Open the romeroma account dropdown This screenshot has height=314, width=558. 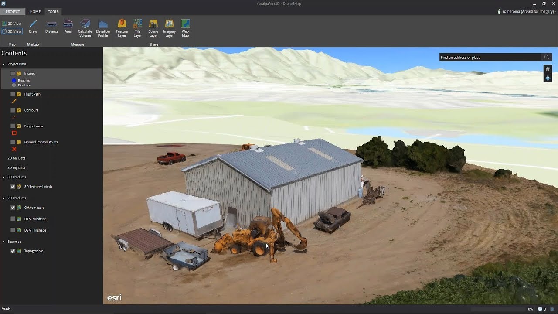pos(527,12)
